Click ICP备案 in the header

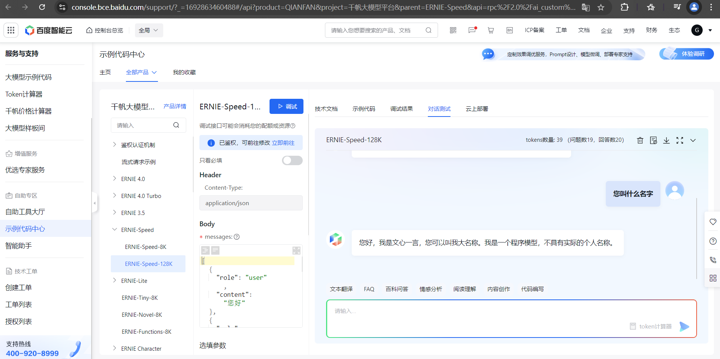(535, 30)
